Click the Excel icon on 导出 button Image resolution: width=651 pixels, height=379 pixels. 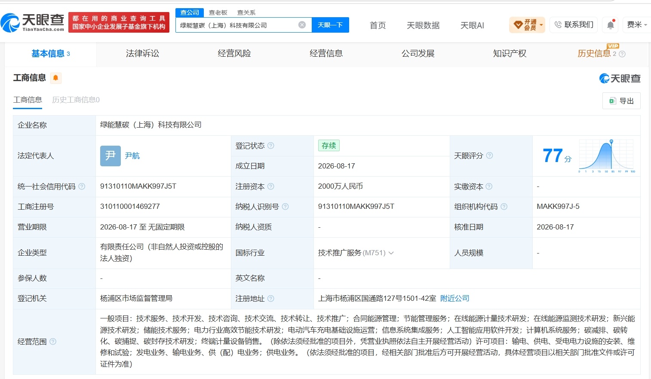click(x=613, y=101)
